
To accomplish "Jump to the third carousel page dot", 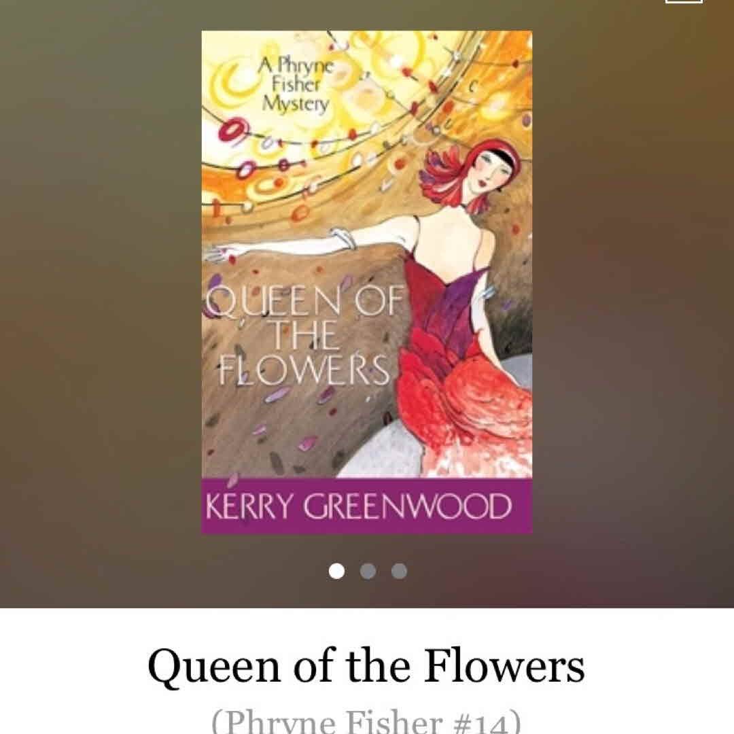I will click(x=400, y=571).
